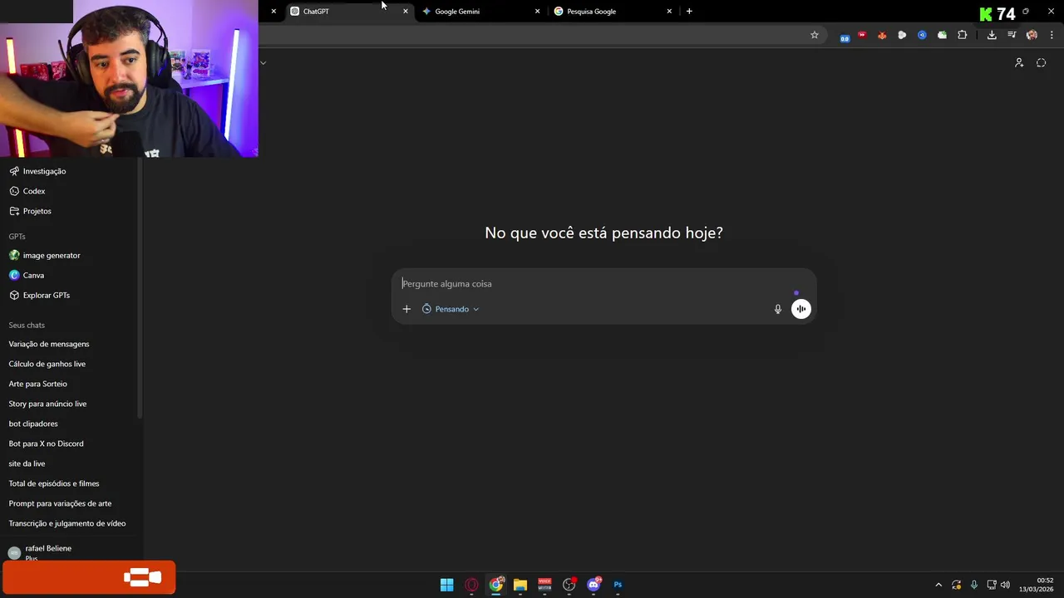This screenshot has width=1064, height=598.
Task: Click the red fast-forward extension icon
Action: 862,35
